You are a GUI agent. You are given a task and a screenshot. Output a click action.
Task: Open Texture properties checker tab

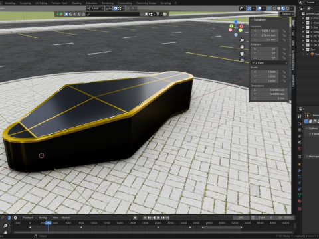click(300, 208)
